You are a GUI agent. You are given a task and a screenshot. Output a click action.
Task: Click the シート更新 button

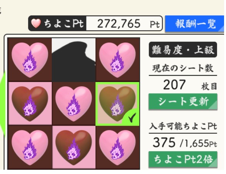[x=183, y=102]
